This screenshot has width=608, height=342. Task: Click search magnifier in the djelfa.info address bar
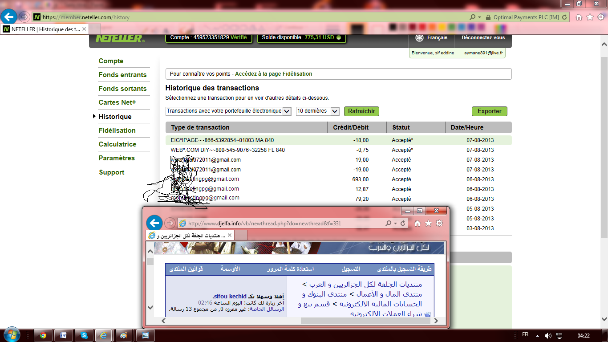click(x=388, y=223)
